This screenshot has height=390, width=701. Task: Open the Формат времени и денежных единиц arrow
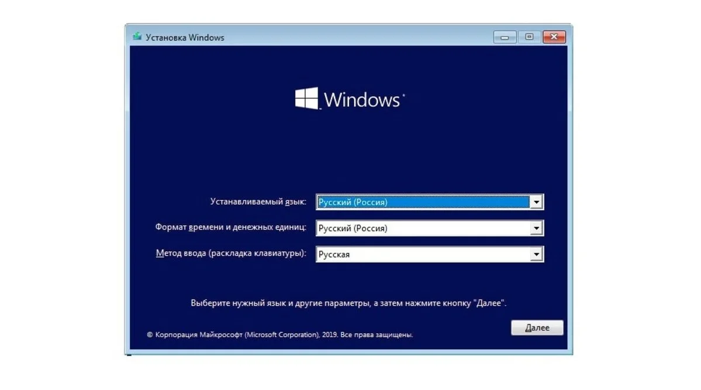(x=536, y=228)
